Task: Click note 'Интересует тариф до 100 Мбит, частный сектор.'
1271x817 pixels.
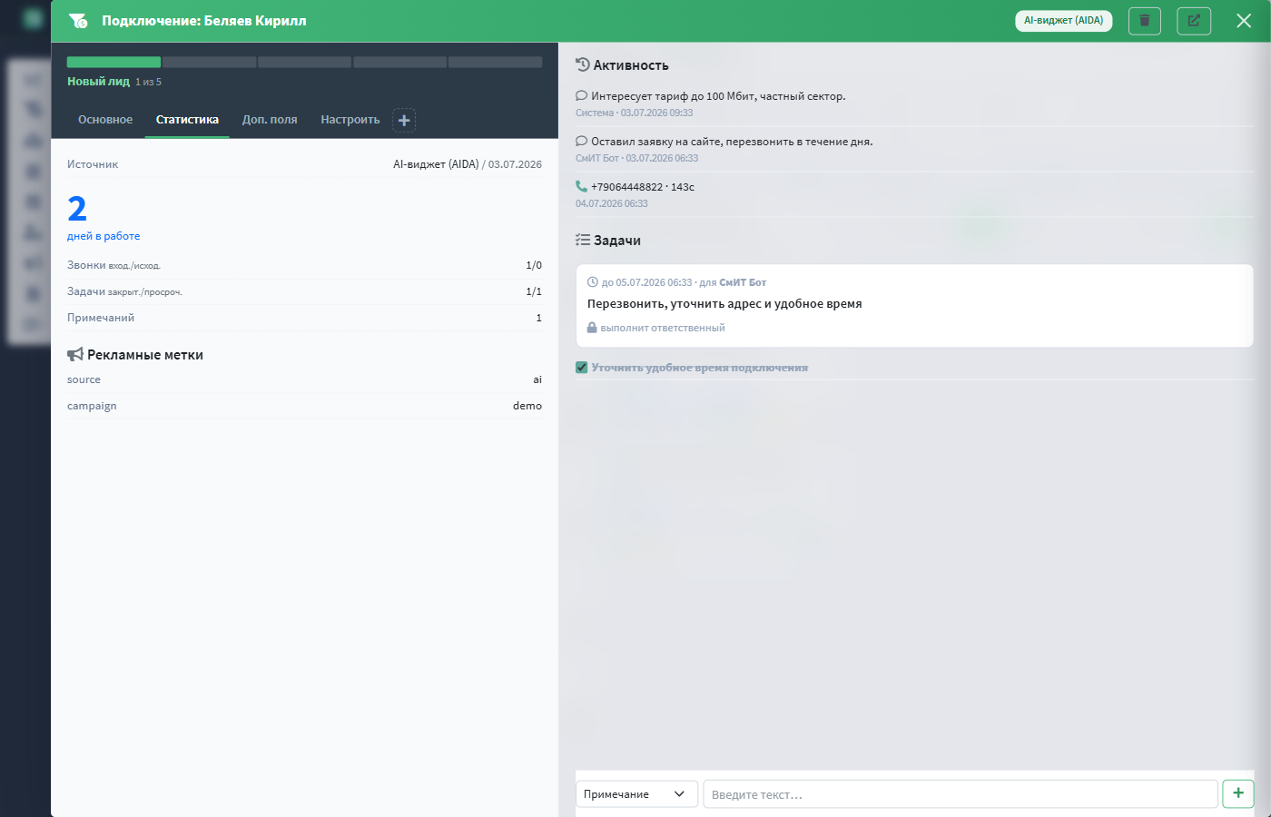Action: (718, 96)
